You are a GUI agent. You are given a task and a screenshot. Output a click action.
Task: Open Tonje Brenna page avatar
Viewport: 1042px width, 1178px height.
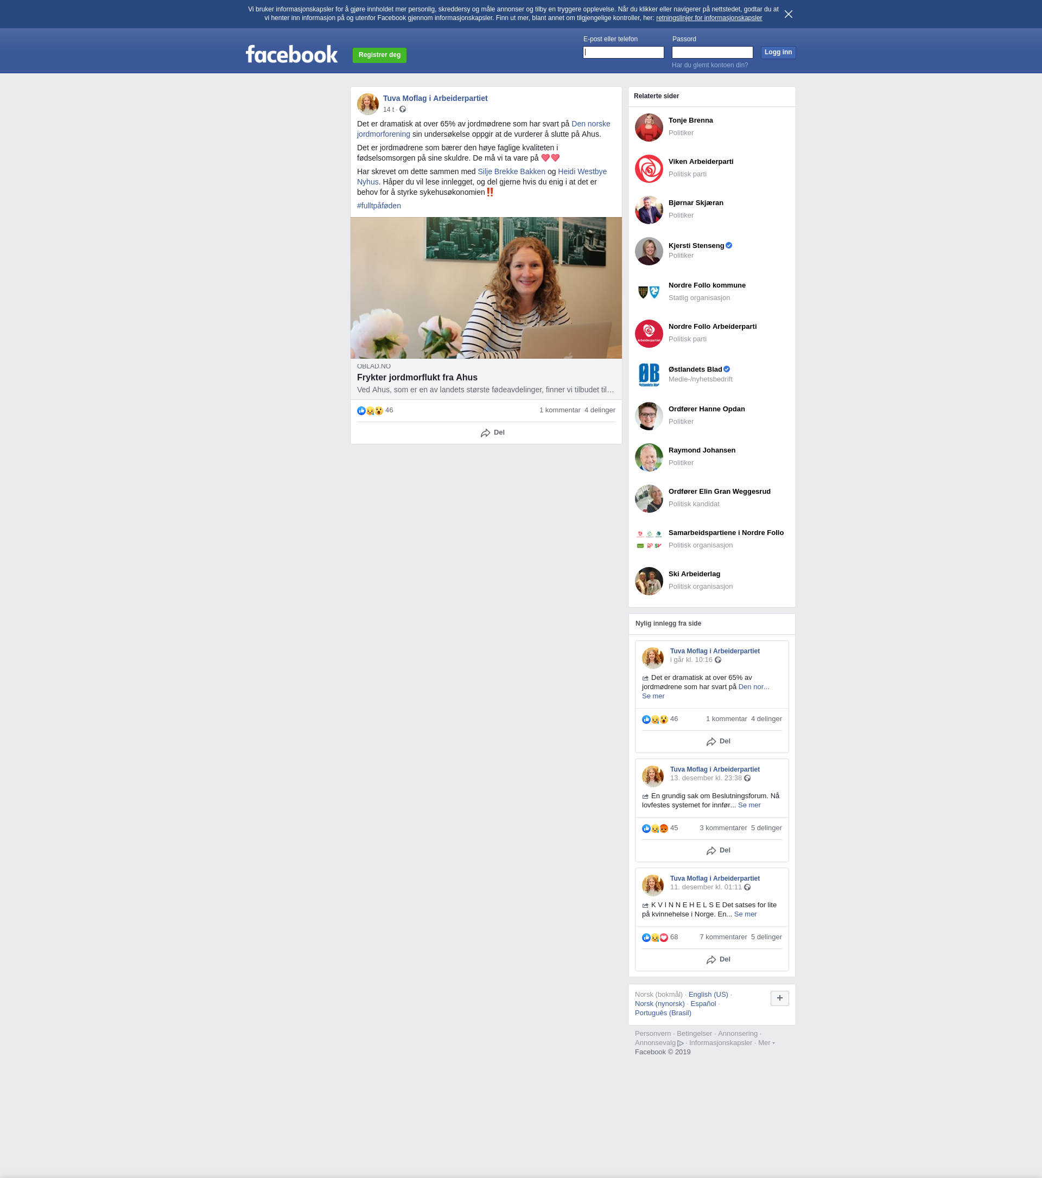click(x=649, y=128)
